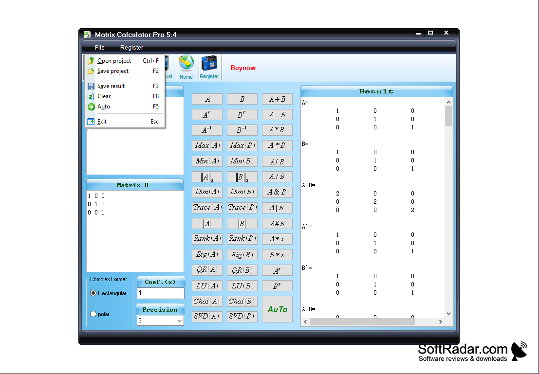Click the A|B button
539x374 pixels.
point(277,208)
